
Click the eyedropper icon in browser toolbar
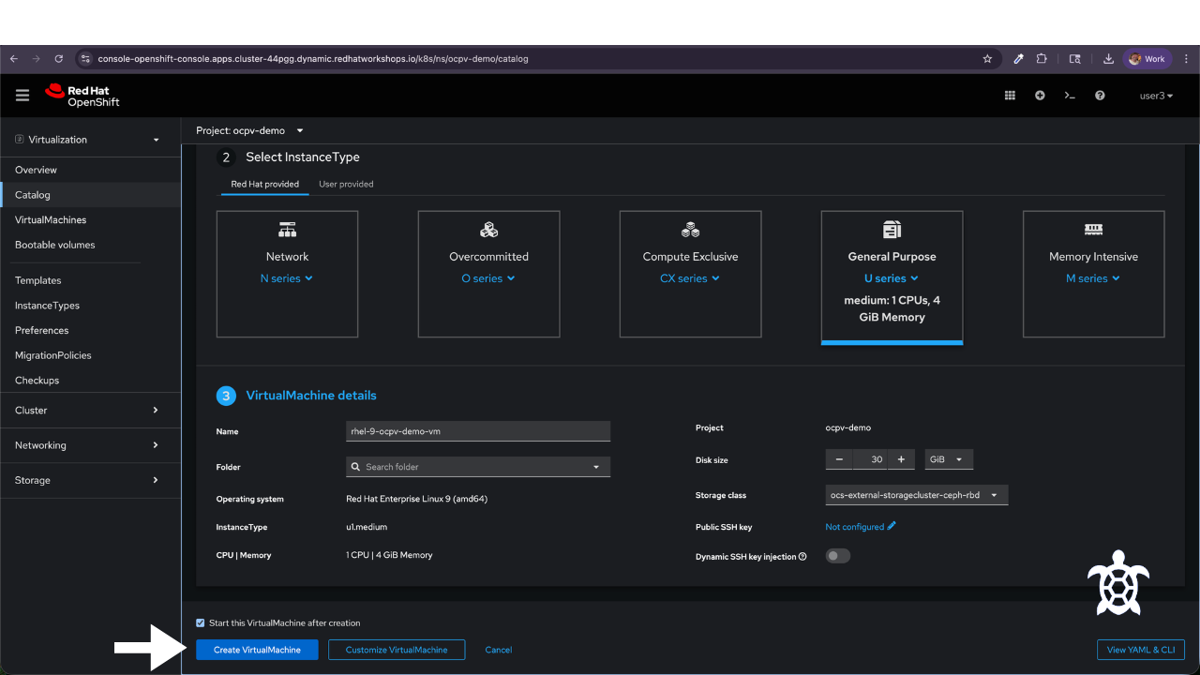[1018, 58]
